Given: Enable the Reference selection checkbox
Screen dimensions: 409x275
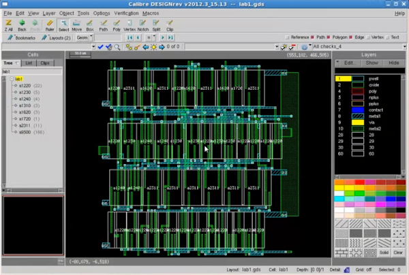Looking at the screenshot, I should pyautogui.click(x=288, y=37).
